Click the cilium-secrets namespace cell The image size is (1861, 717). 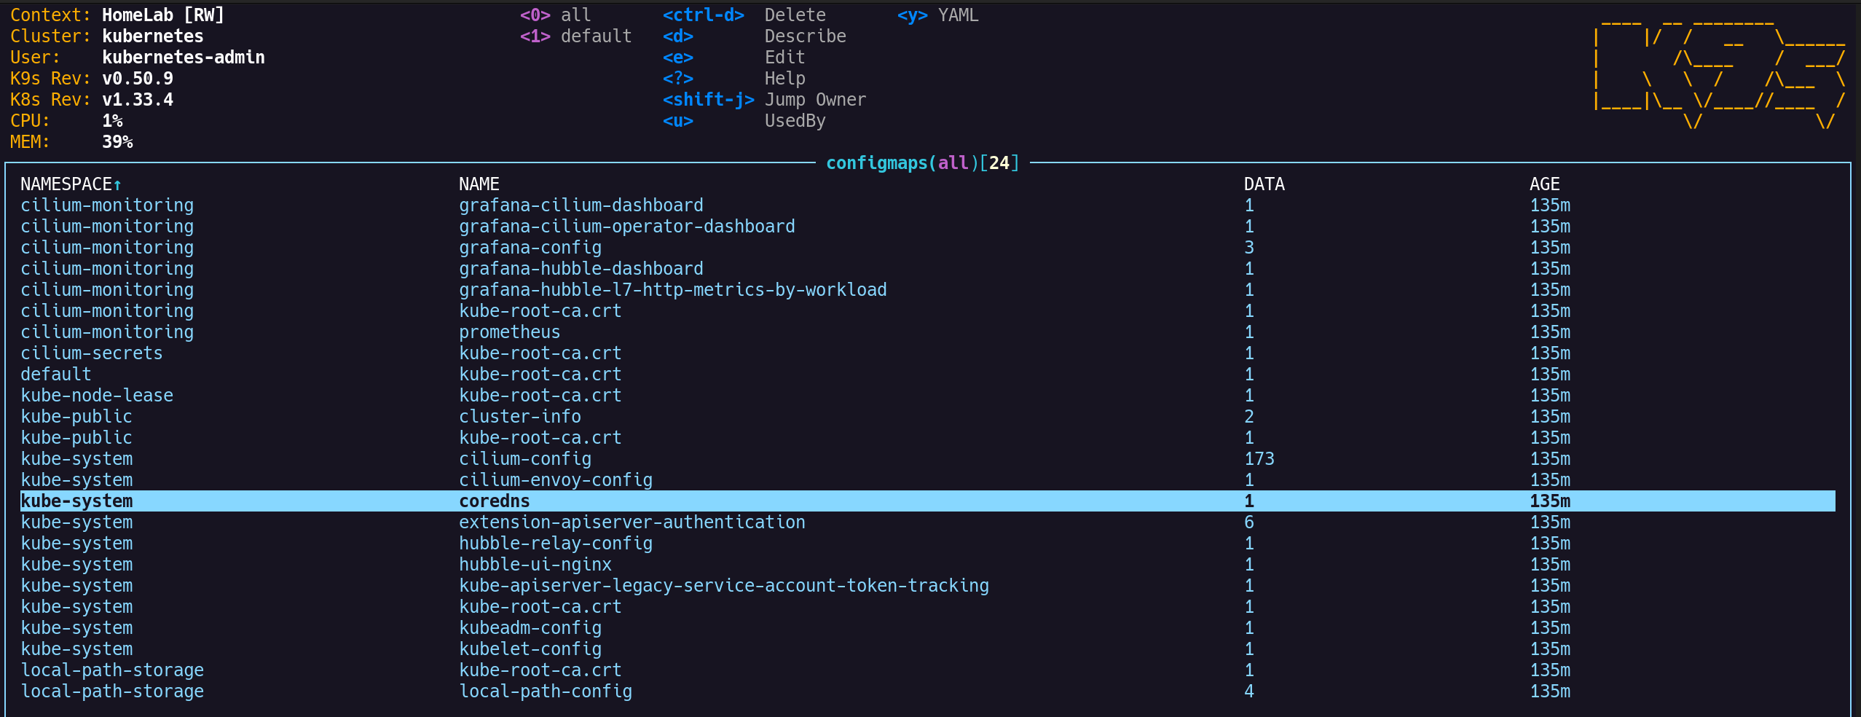point(92,353)
